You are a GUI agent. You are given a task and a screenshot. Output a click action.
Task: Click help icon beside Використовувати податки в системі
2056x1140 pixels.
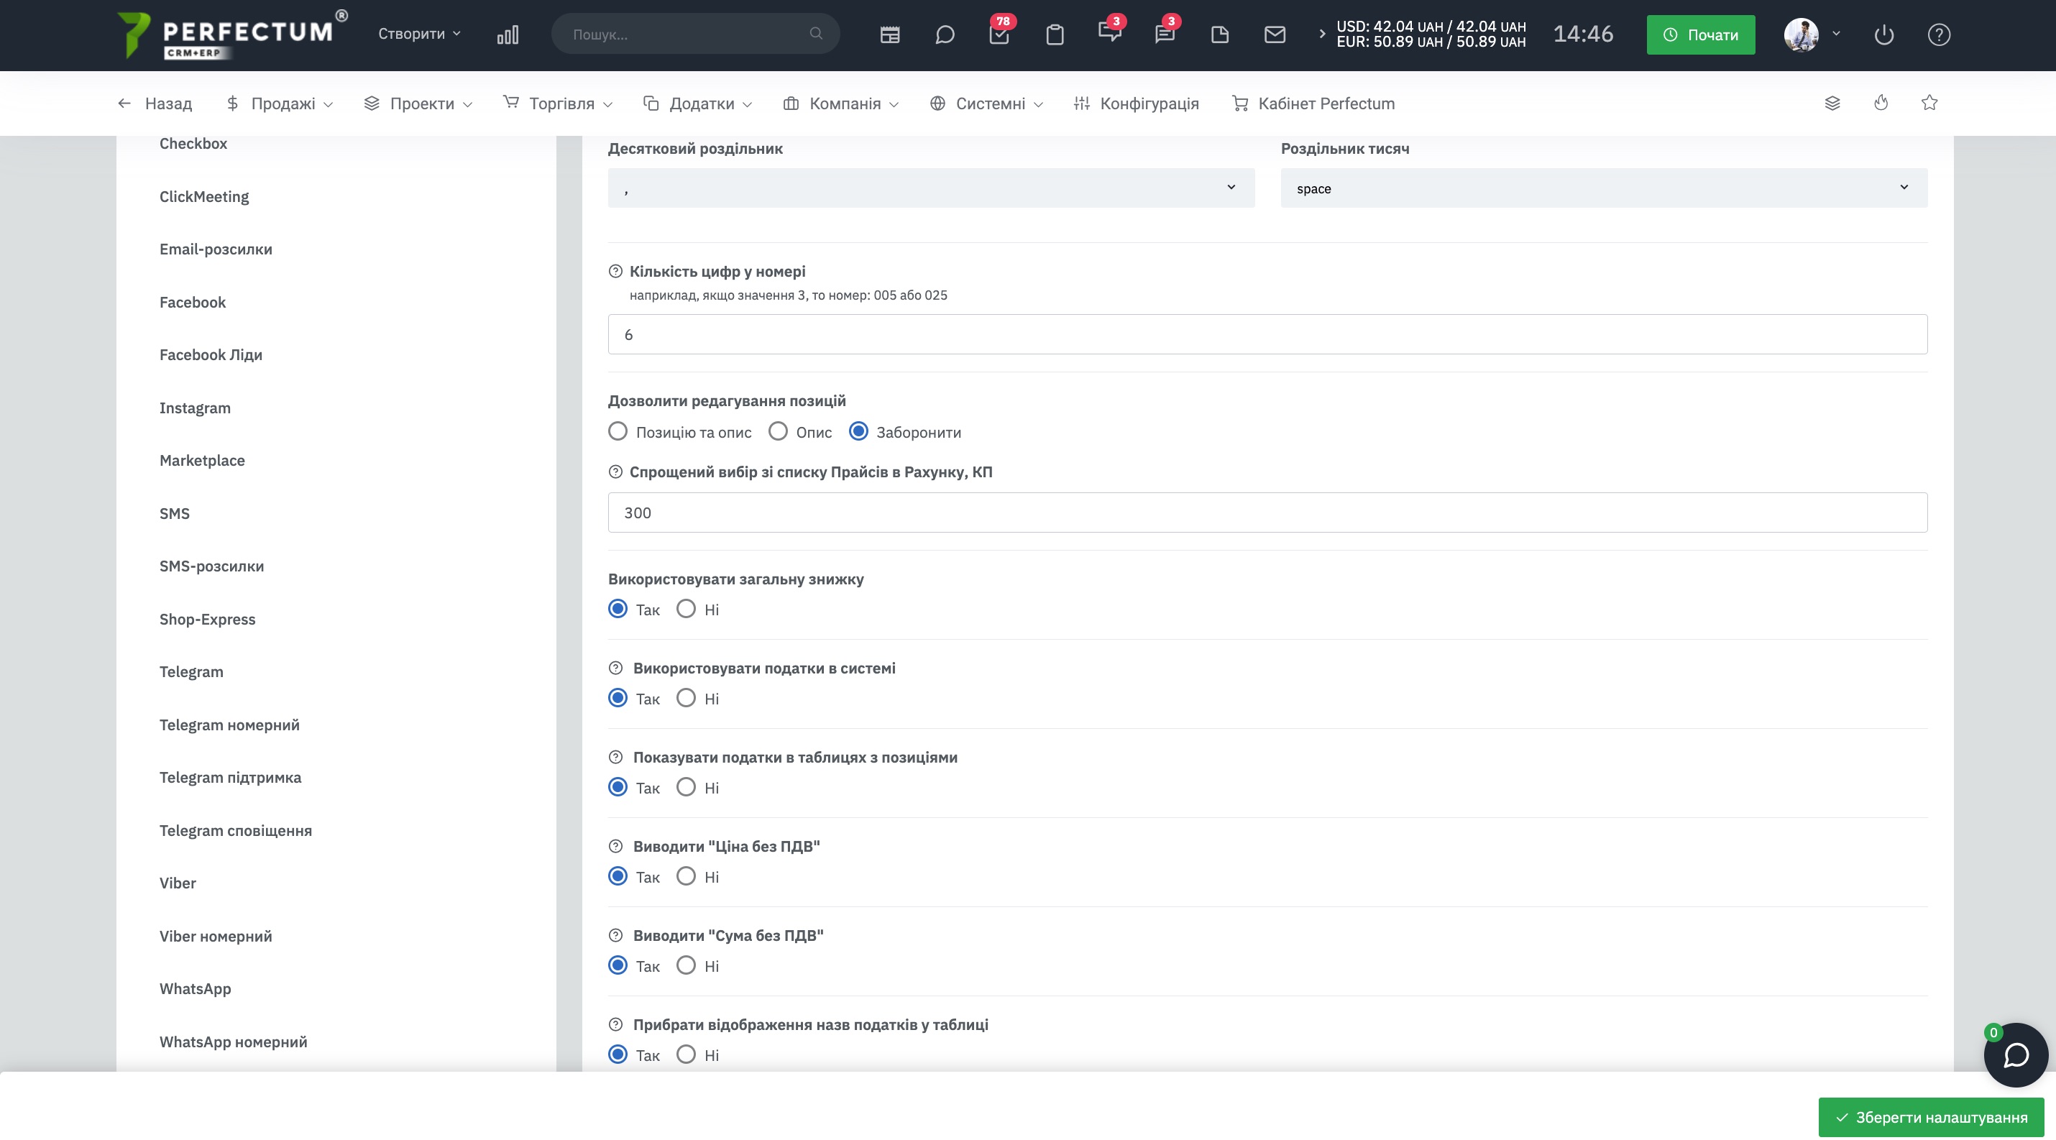[615, 668]
